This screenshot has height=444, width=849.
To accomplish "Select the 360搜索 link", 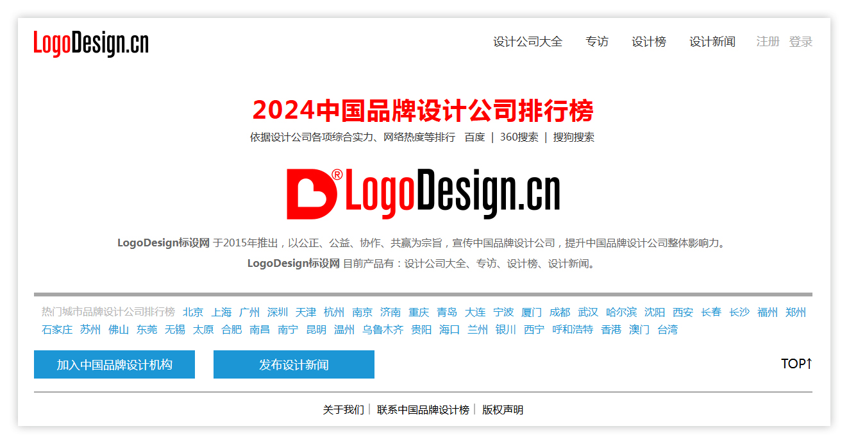I will [x=519, y=137].
